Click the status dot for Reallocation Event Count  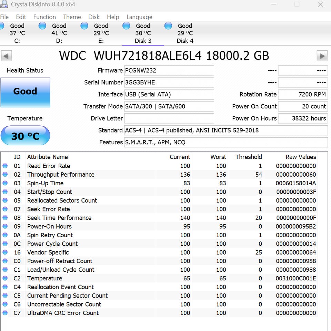pos(5,287)
